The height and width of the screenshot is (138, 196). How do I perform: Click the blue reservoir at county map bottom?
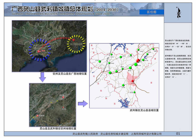click(123, 102)
